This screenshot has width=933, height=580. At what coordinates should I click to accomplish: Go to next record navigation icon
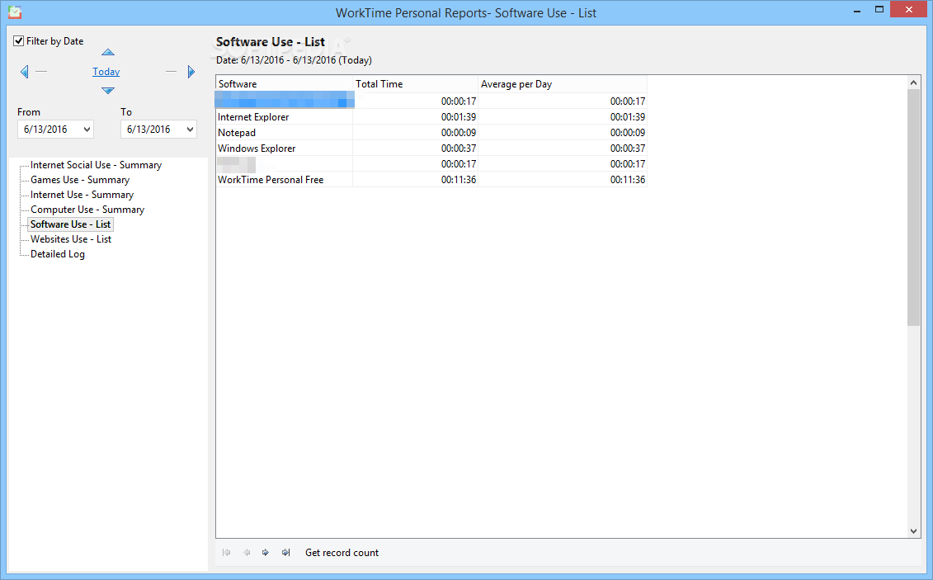266,553
